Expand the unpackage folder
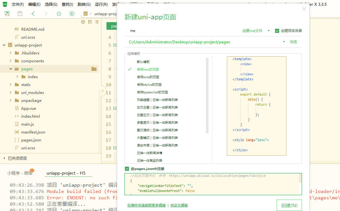The width and height of the screenshot is (340, 211). click(x=10, y=100)
